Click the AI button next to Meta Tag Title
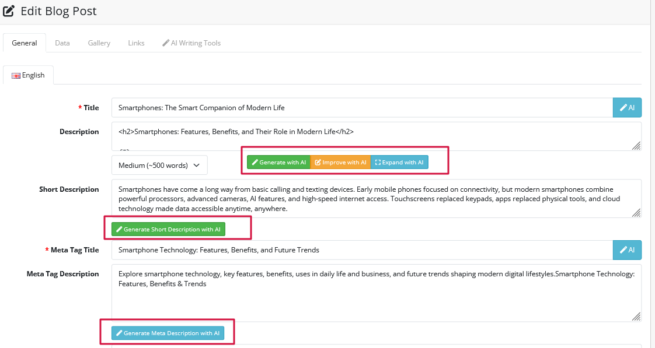The width and height of the screenshot is (655, 348). click(x=627, y=250)
